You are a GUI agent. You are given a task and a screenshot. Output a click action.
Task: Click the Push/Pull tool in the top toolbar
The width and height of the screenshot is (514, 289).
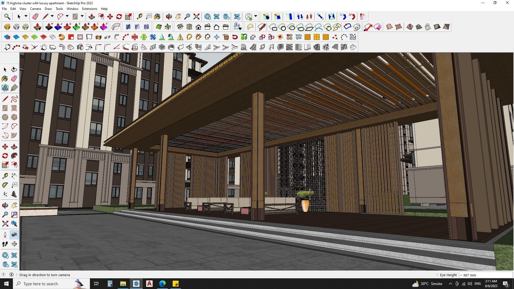click(92, 17)
